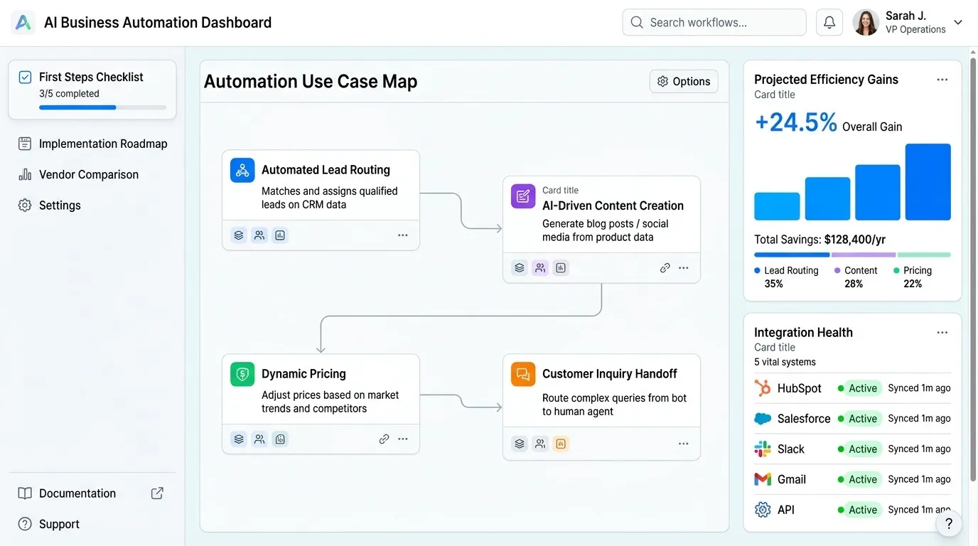
Task: Click the Options button
Action: point(684,81)
